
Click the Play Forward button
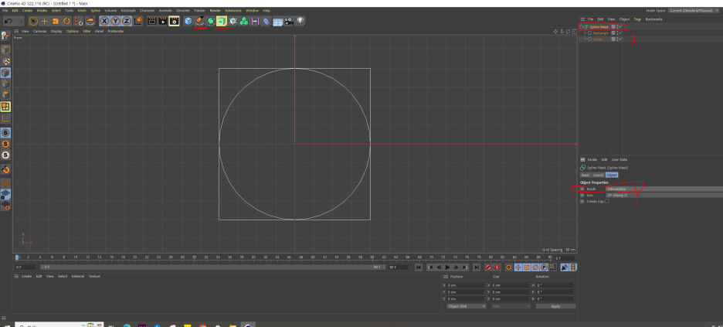tap(447, 267)
